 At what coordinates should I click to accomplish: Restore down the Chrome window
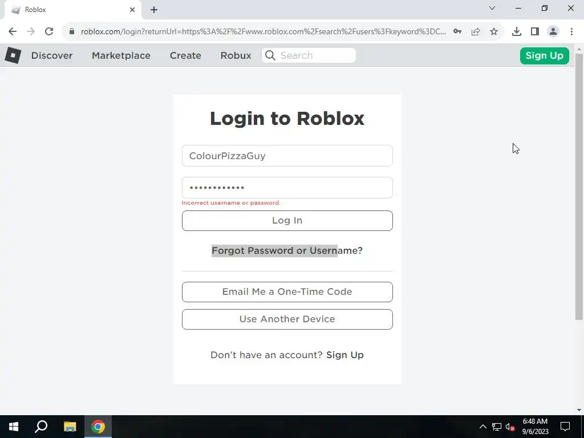point(545,8)
